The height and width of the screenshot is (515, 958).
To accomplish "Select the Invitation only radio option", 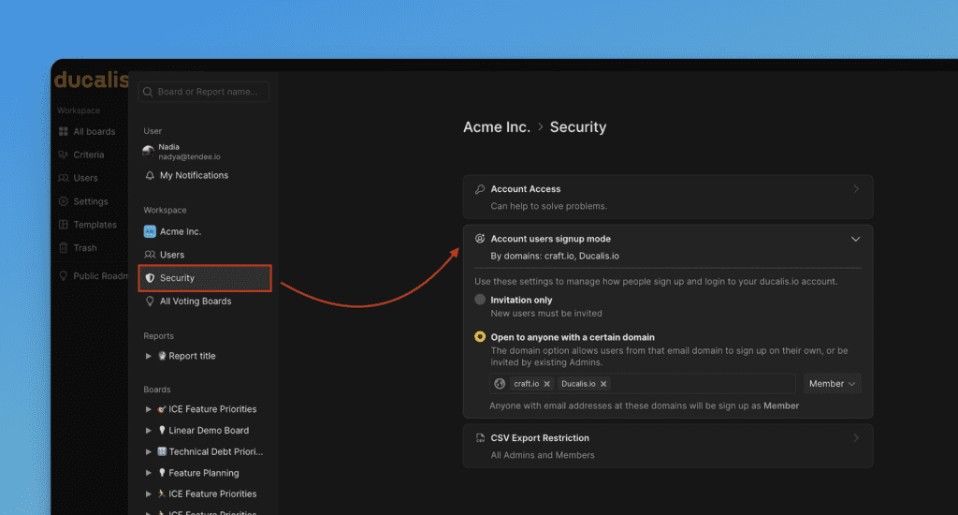I will click(480, 300).
